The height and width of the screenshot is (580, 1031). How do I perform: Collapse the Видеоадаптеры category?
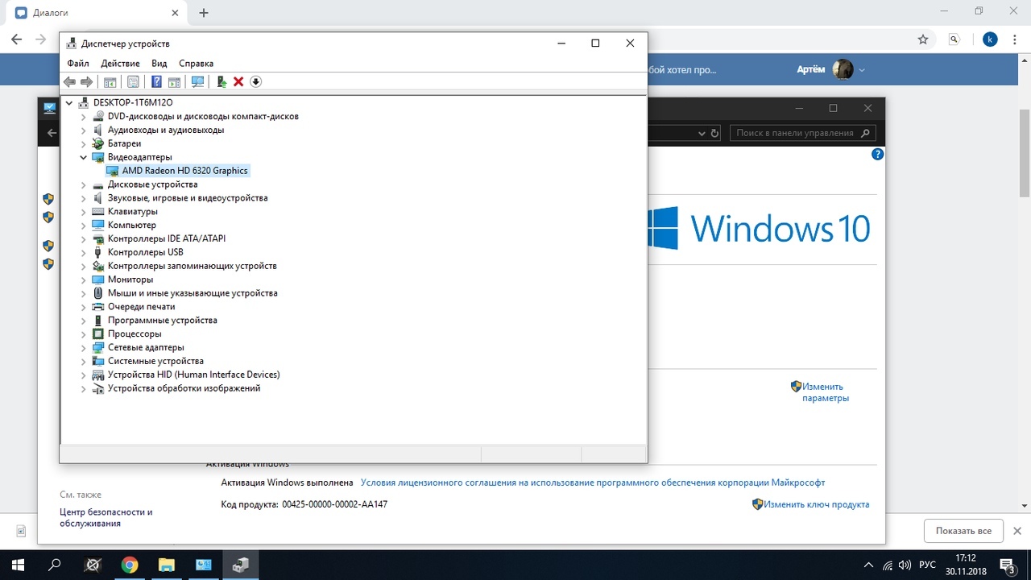84,157
